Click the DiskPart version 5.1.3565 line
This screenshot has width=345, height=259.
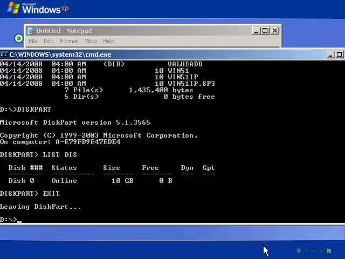(75, 122)
